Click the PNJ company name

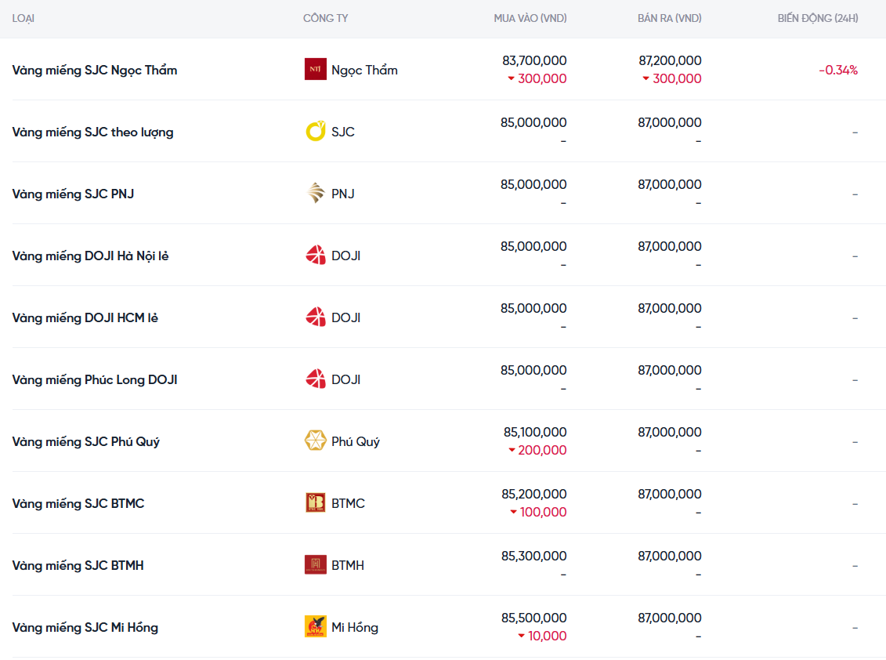tap(343, 194)
